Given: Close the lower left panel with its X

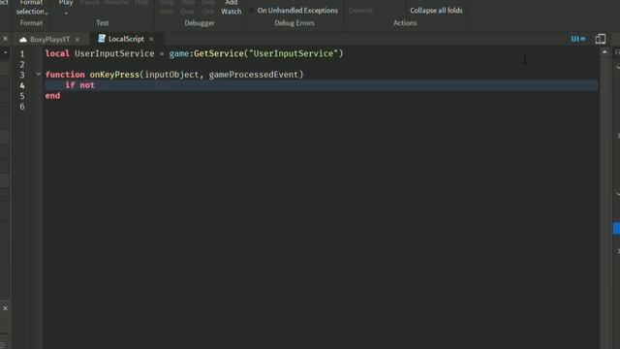Looking at the screenshot, I should click(x=5, y=308).
